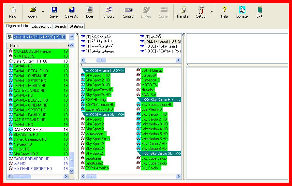Viewport: 292px width, 186px height.
Task: Choose the Save As toolbar icon
Action: pyautogui.click(x=71, y=10)
